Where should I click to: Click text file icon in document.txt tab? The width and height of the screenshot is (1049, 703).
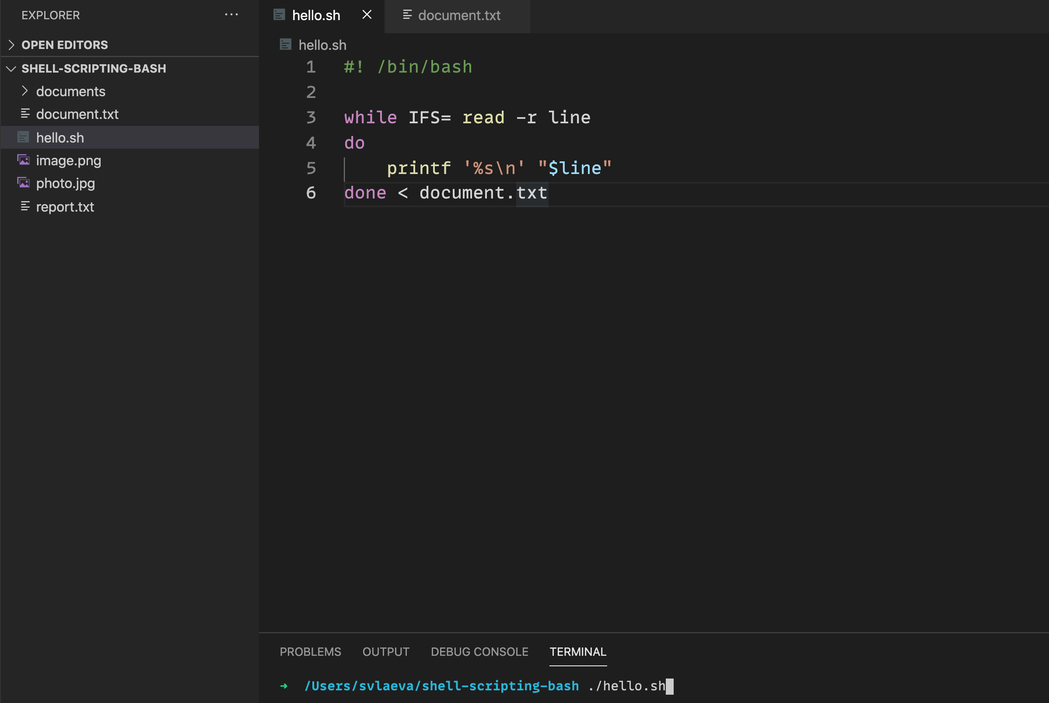[407, 15]
